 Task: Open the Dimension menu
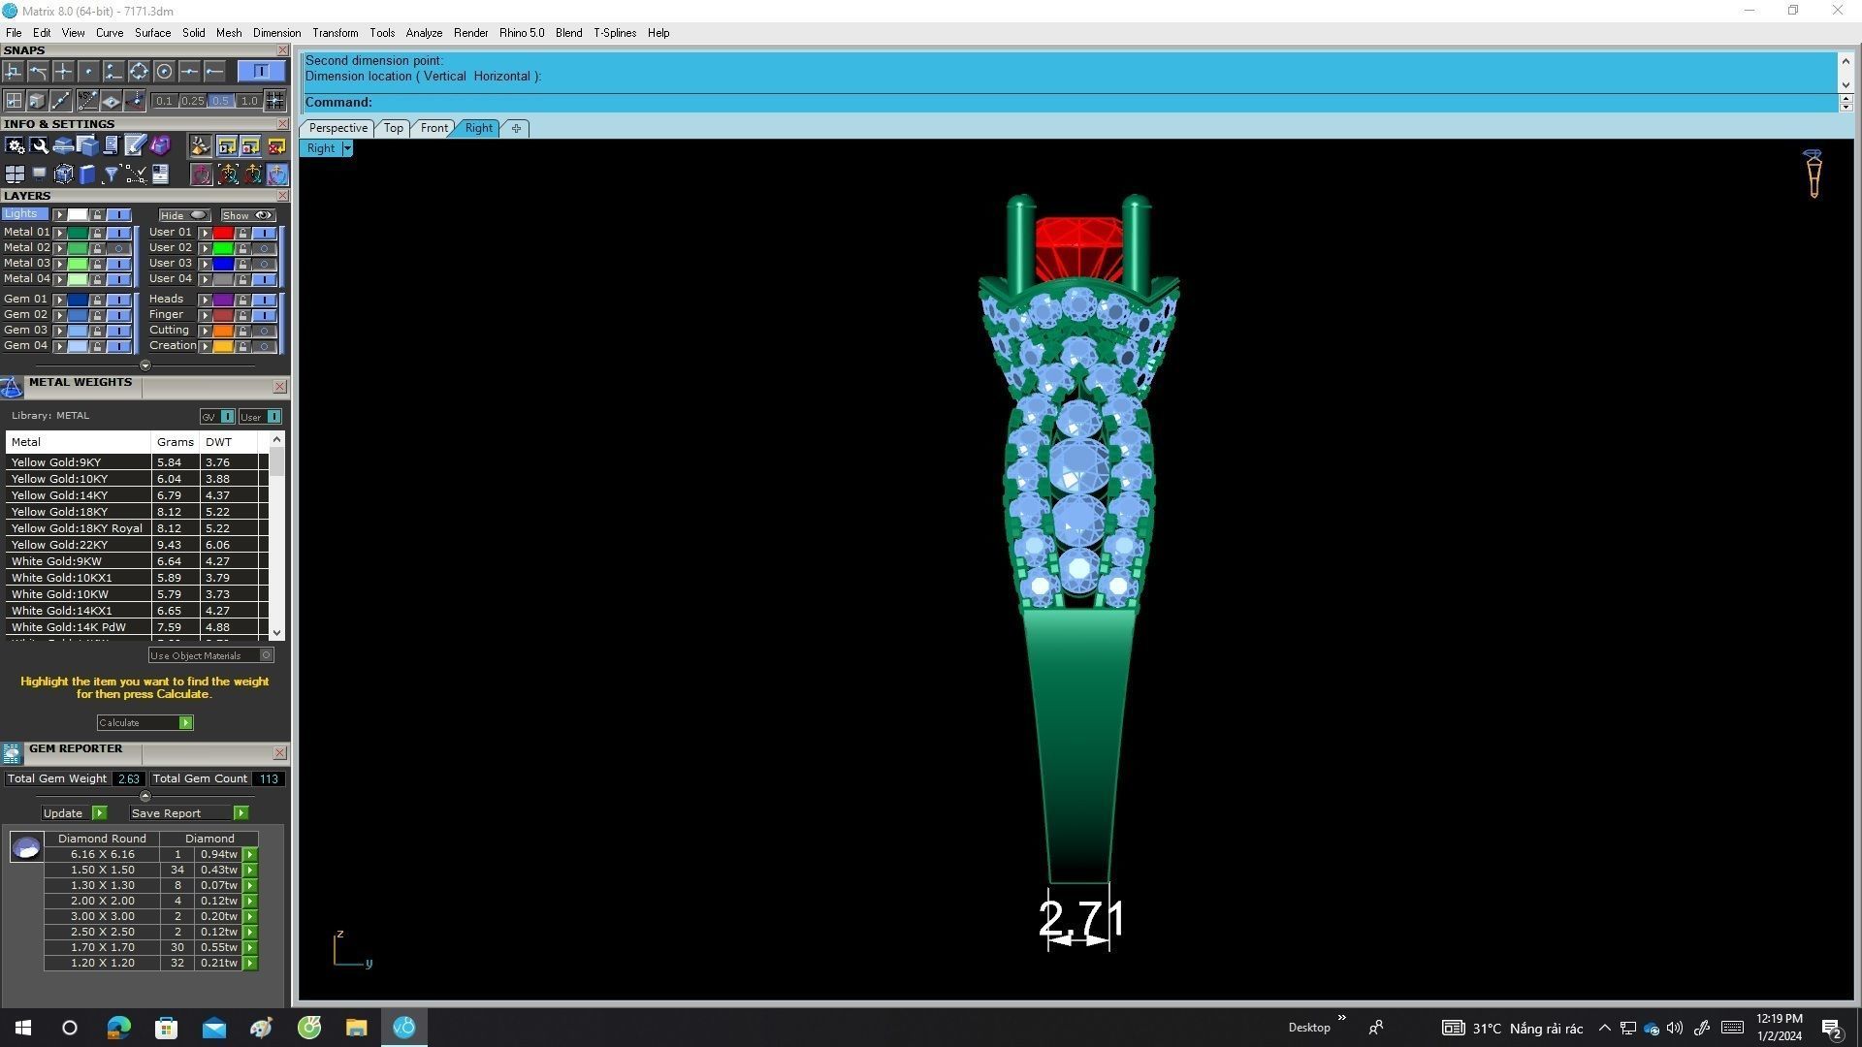coord(276,33)
